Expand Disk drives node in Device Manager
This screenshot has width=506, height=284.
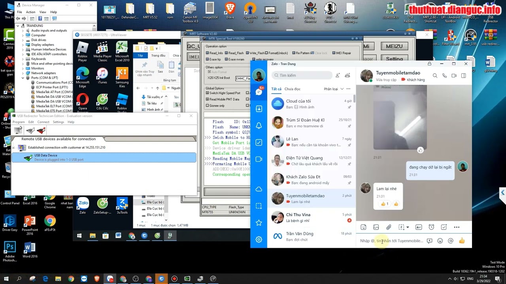[23, 40]
